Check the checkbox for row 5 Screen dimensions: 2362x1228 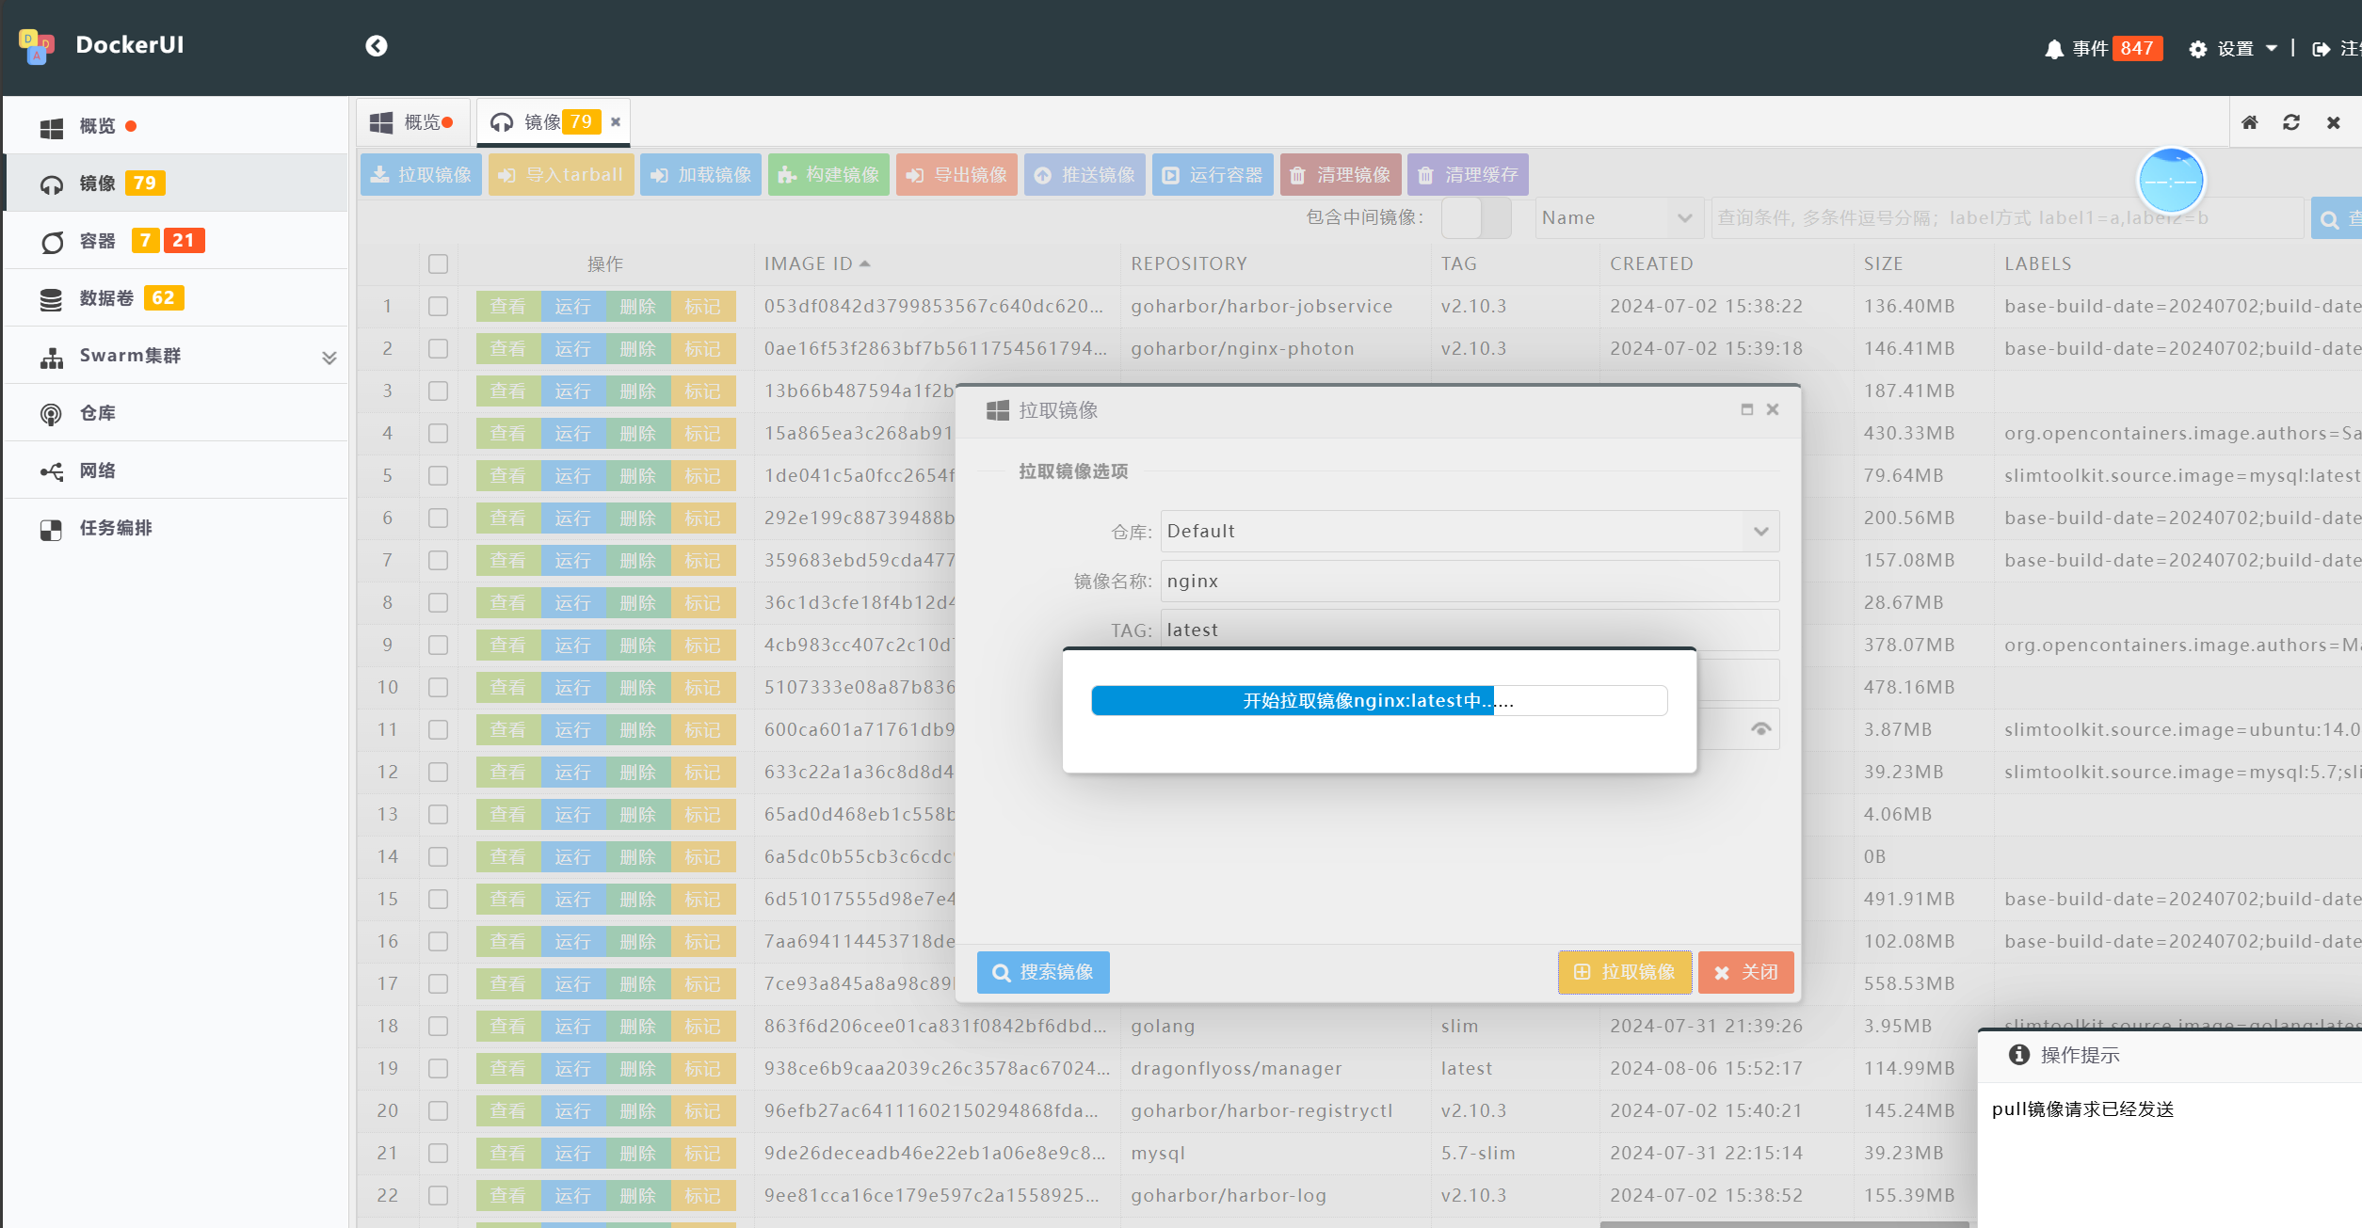(438, 476)
